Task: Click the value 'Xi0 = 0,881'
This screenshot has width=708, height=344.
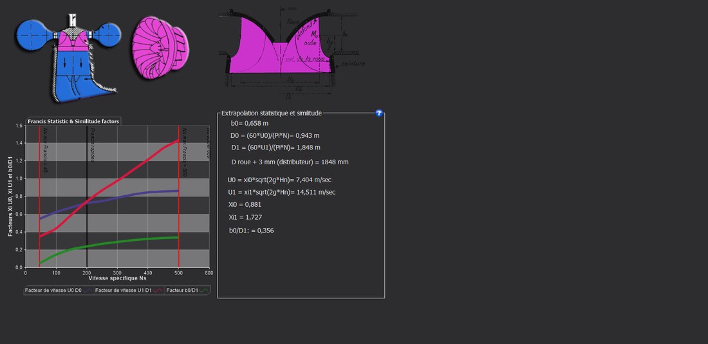Action: coord(245,204)
